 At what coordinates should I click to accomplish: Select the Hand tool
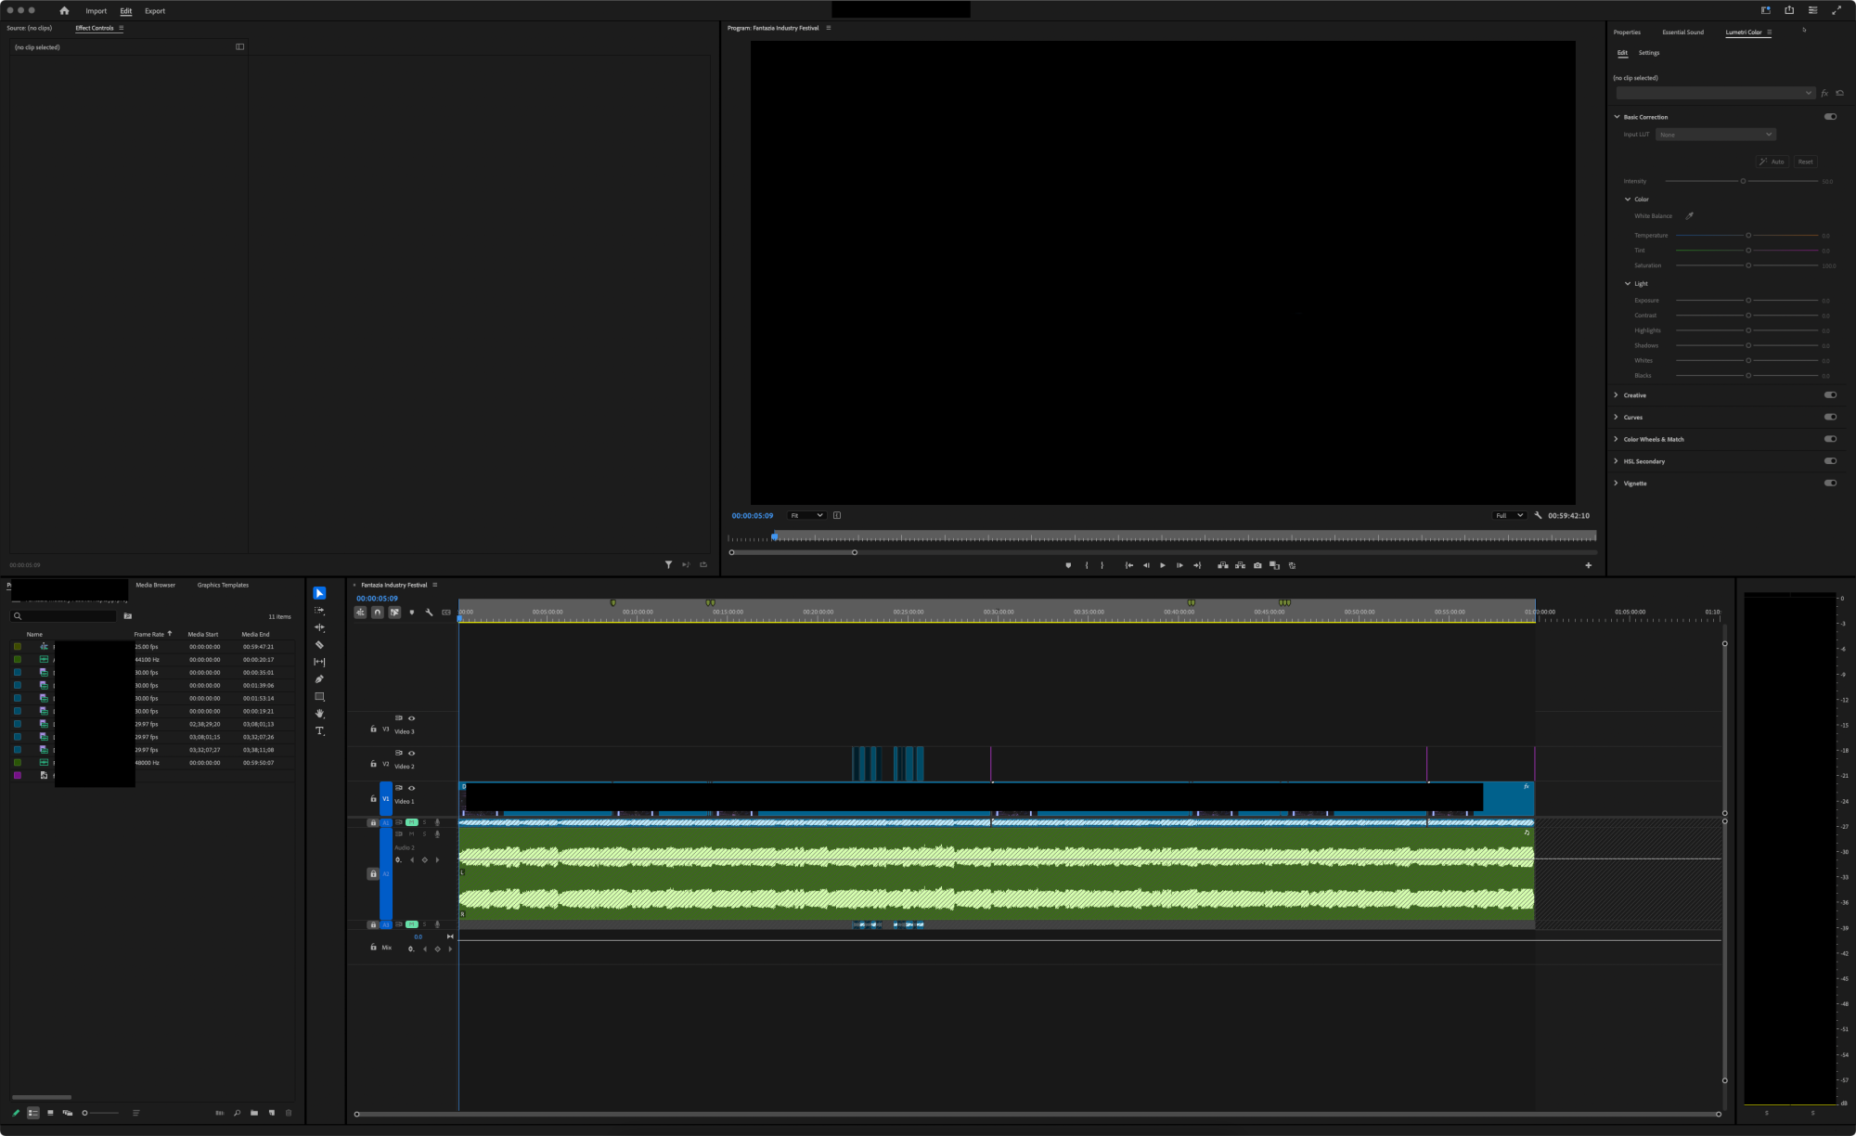(x=319, y=714)
